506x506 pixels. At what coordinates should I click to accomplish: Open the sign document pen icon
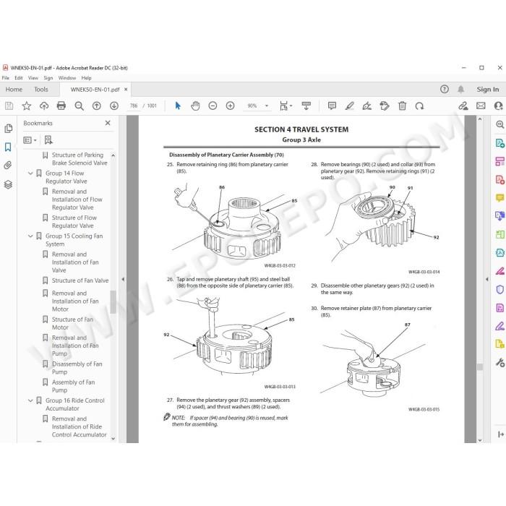coord(367,106)
